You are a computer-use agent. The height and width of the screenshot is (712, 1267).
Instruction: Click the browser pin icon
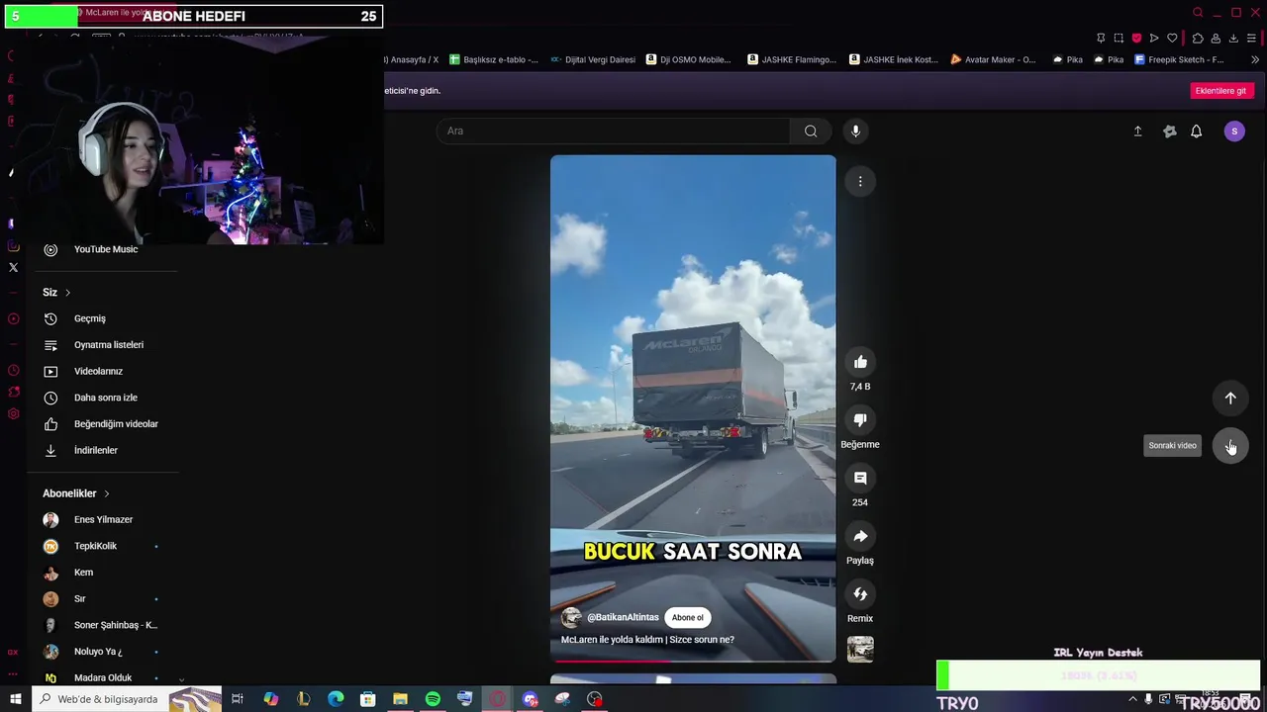pyautogui.click(x=1101, y=38)
